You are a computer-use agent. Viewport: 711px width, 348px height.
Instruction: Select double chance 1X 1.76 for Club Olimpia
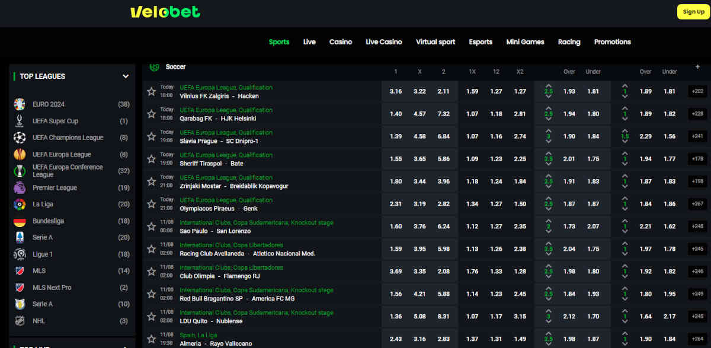472,272
